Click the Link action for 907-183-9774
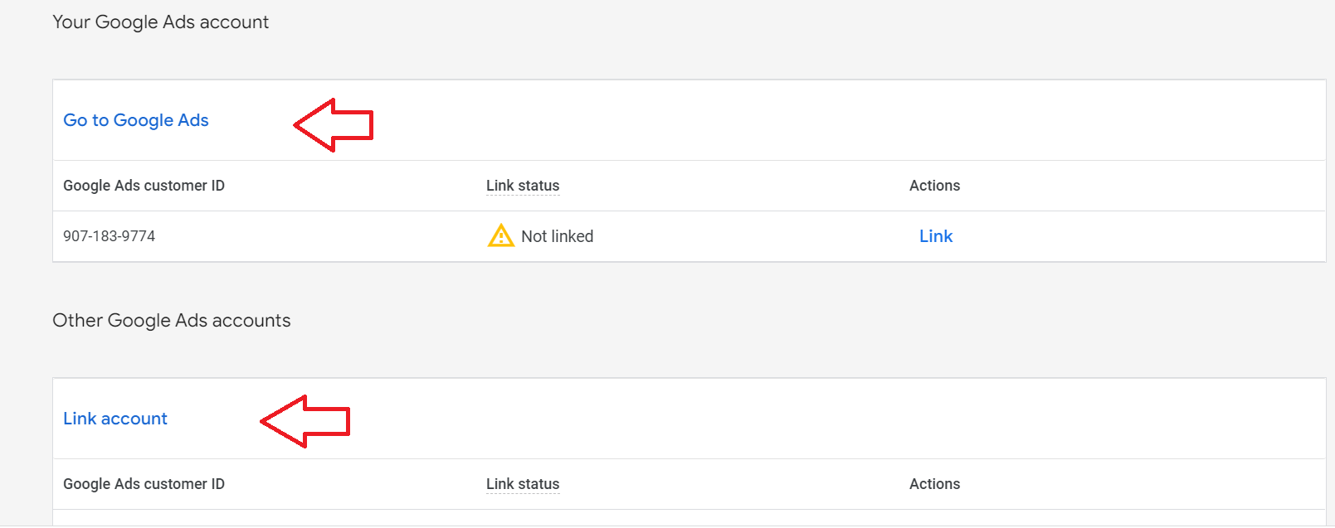Viewport: 1335px width, 528px height. pos(936,236)
